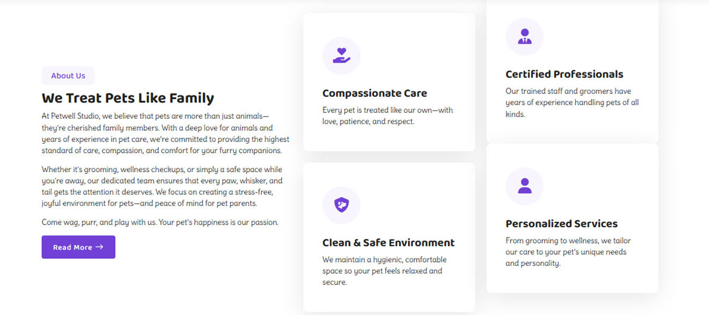Click the shield icon for Clean & Safe Environment

[x=341, y=205]
